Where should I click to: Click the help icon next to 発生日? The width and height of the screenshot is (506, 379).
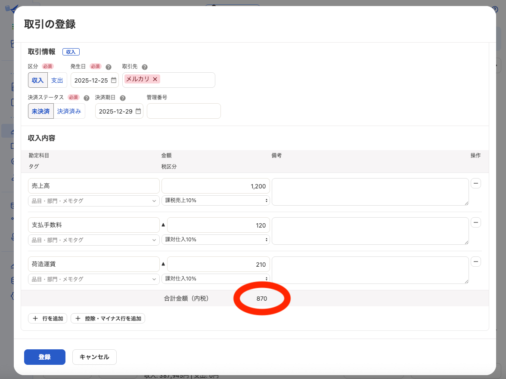coord(108,67)
